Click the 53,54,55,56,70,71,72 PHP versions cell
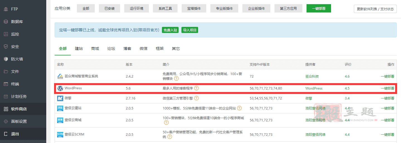Screen dimensions: 401x143 tap(266, 98)
